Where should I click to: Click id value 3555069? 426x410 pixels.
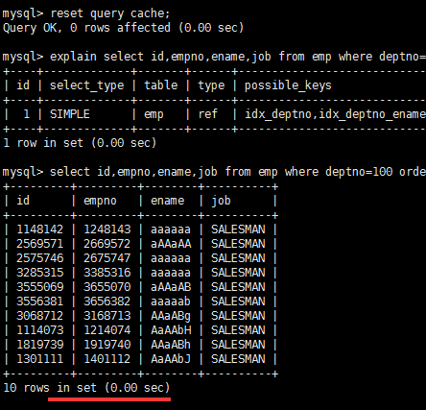40,287
